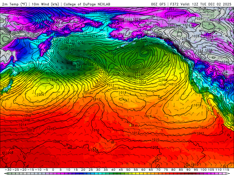Click the 45 value on temperature scale
The image size is (234, 175).
[x=121, y=170]
